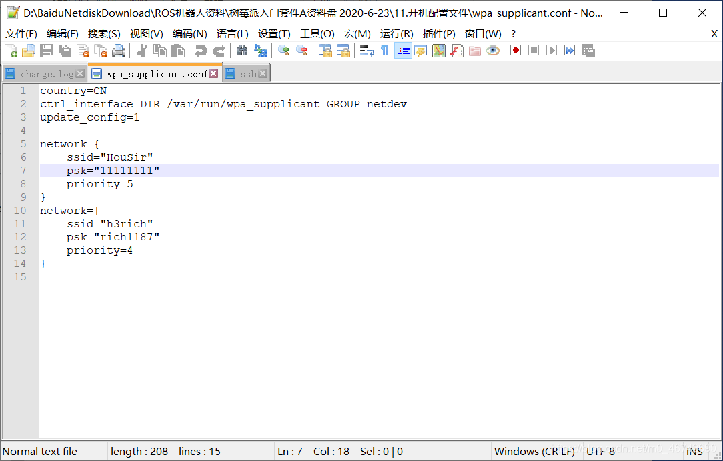Viewport: 723px width, 461px height.
Task: Toggle synchronized horizontal scrolling
Action: click(x=343, y=51)
